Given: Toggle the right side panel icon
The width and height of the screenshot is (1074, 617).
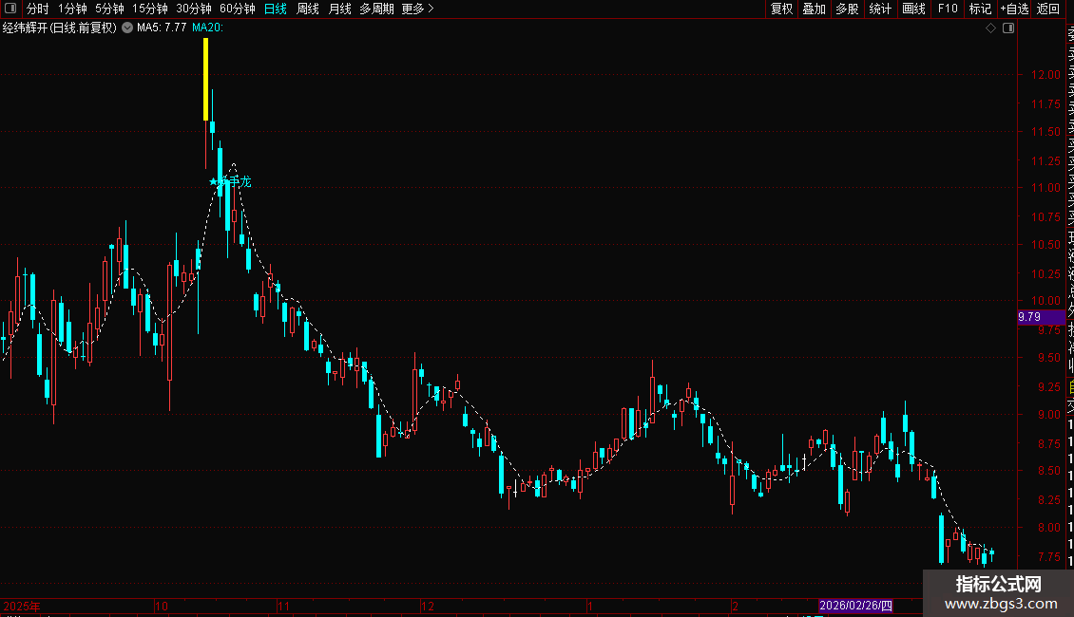Looking at the screenshot, I should pyautogui.click(x=1008, y=28).
